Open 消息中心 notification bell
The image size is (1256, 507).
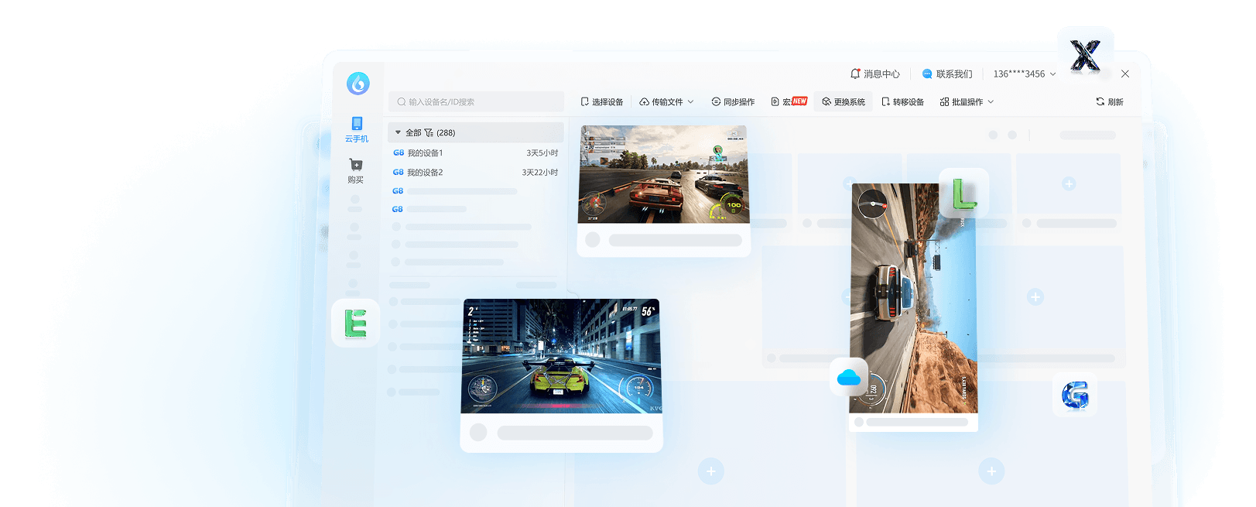tap(855, 74)
